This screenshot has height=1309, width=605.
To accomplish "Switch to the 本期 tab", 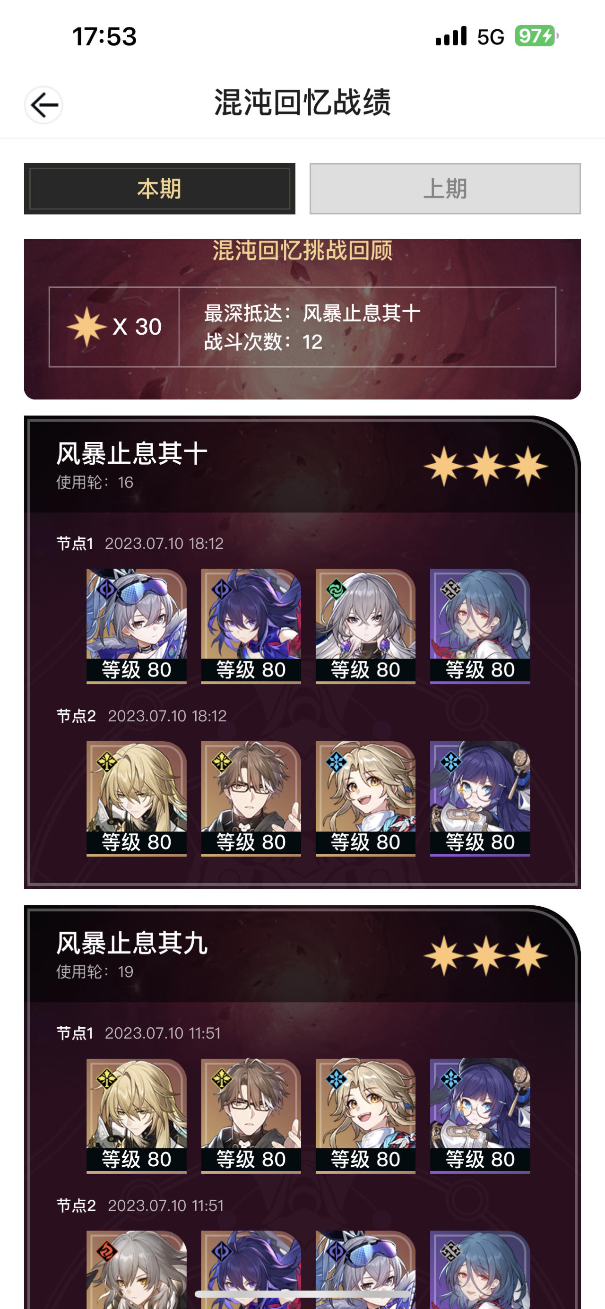I will (x=159, y=189).
